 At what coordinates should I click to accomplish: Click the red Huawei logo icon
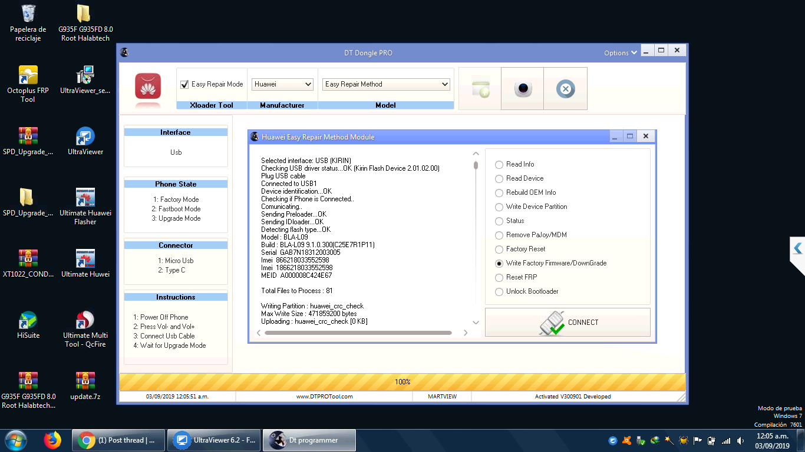pos(148,86)
